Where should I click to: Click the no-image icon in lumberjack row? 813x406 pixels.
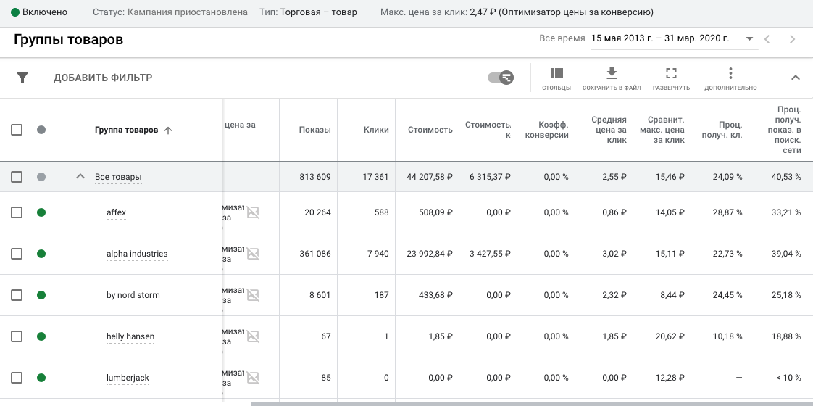point(253,378)
